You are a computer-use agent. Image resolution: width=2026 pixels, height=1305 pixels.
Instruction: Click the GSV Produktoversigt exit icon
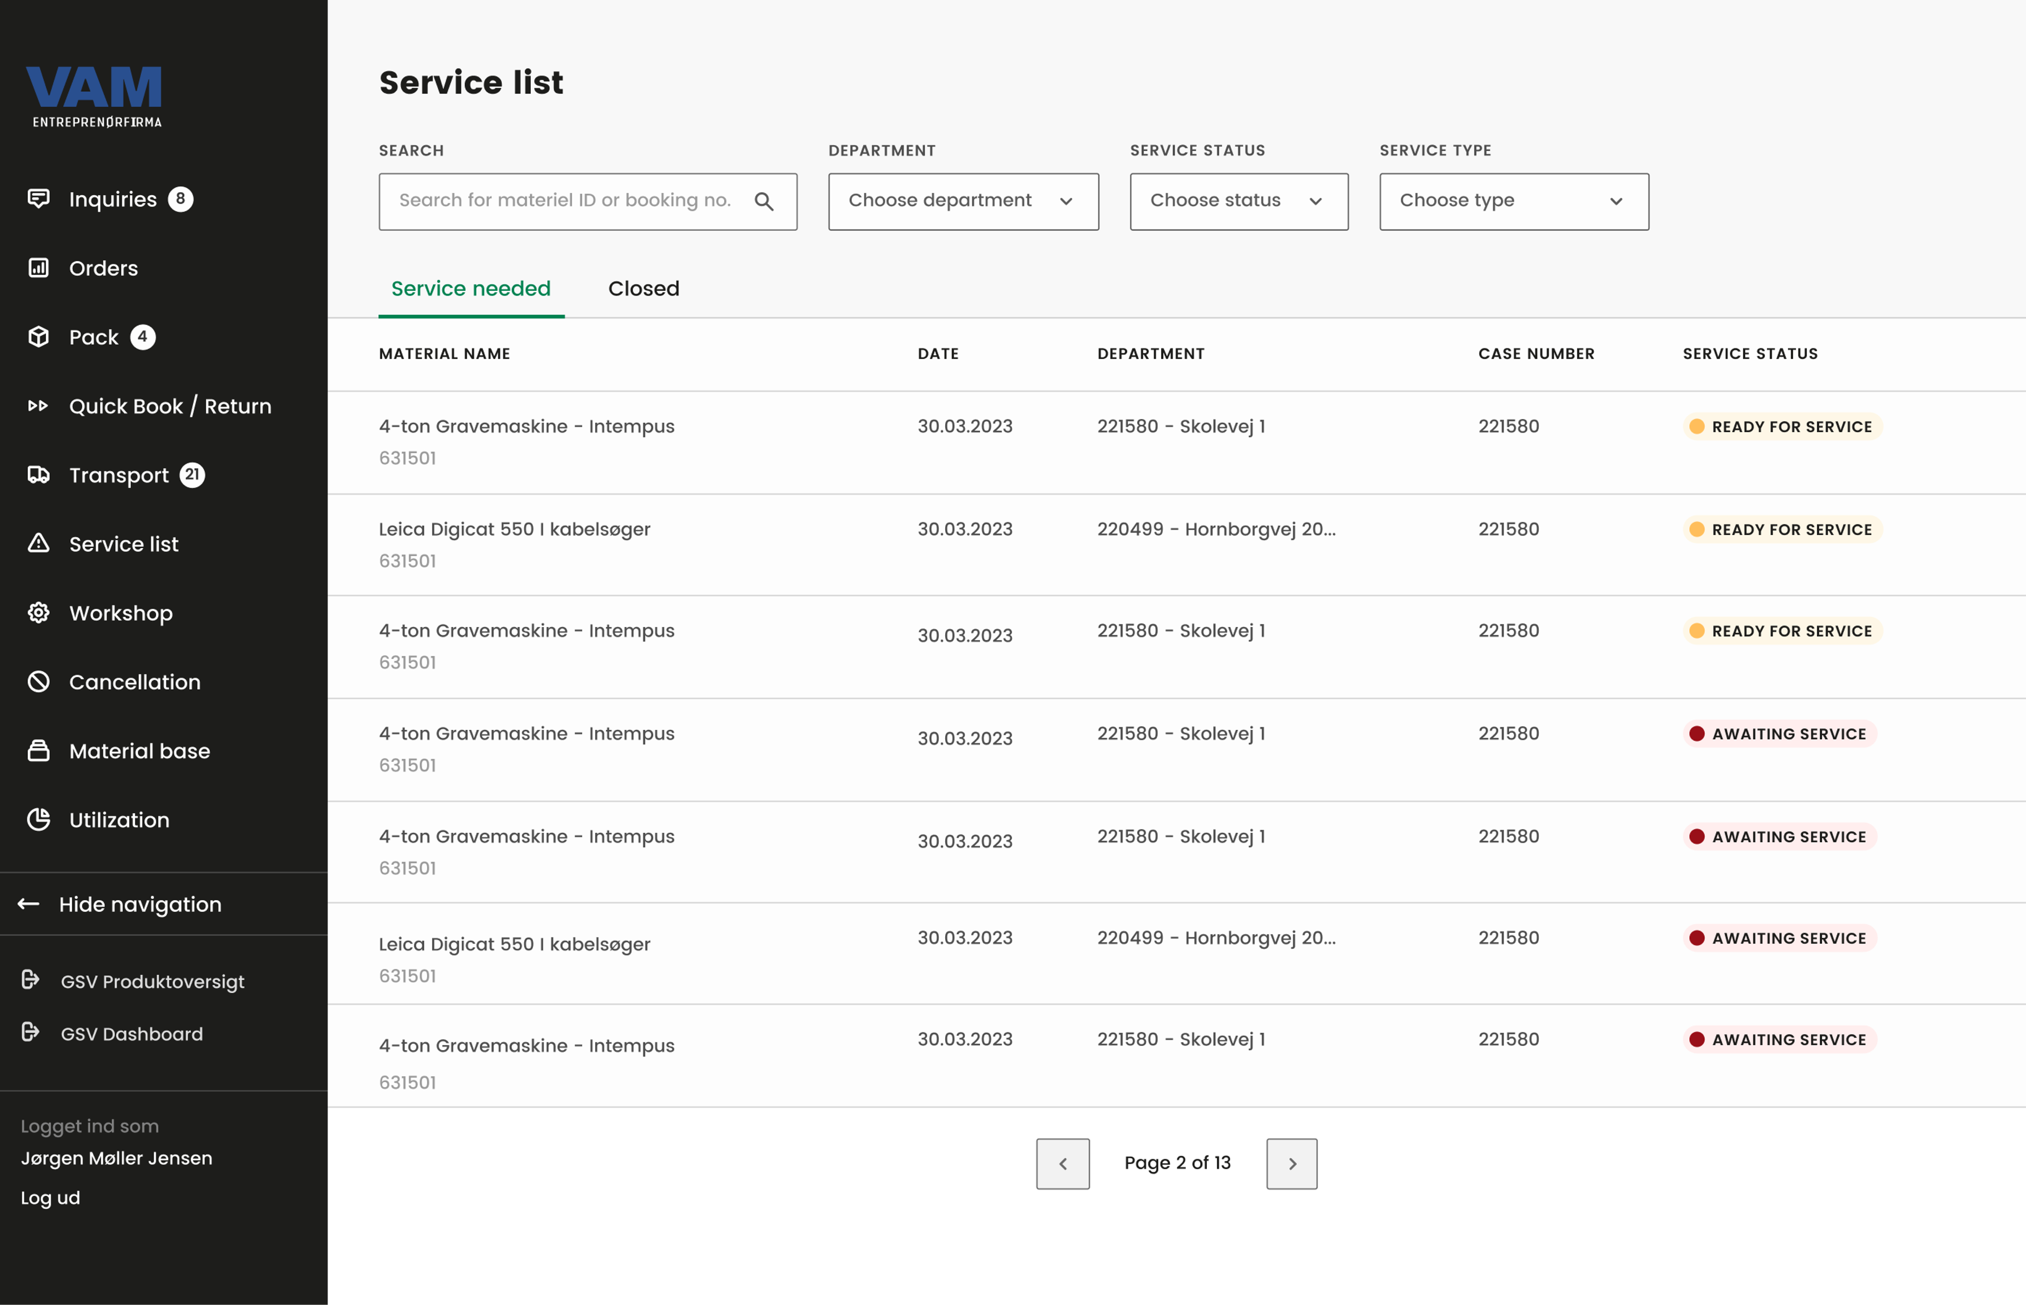[x=31, y=979]
